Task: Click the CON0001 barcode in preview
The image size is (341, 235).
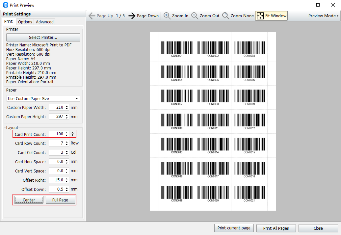Action: (177, 49)
